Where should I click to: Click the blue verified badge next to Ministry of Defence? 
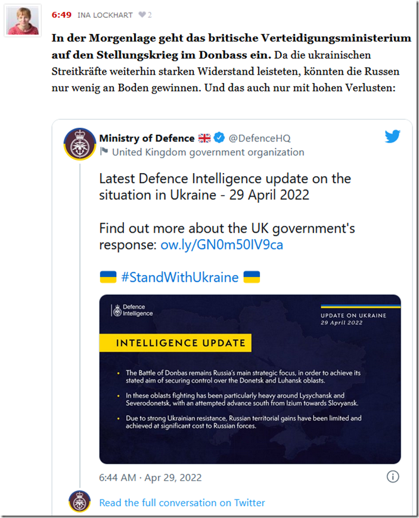[219, 138]
